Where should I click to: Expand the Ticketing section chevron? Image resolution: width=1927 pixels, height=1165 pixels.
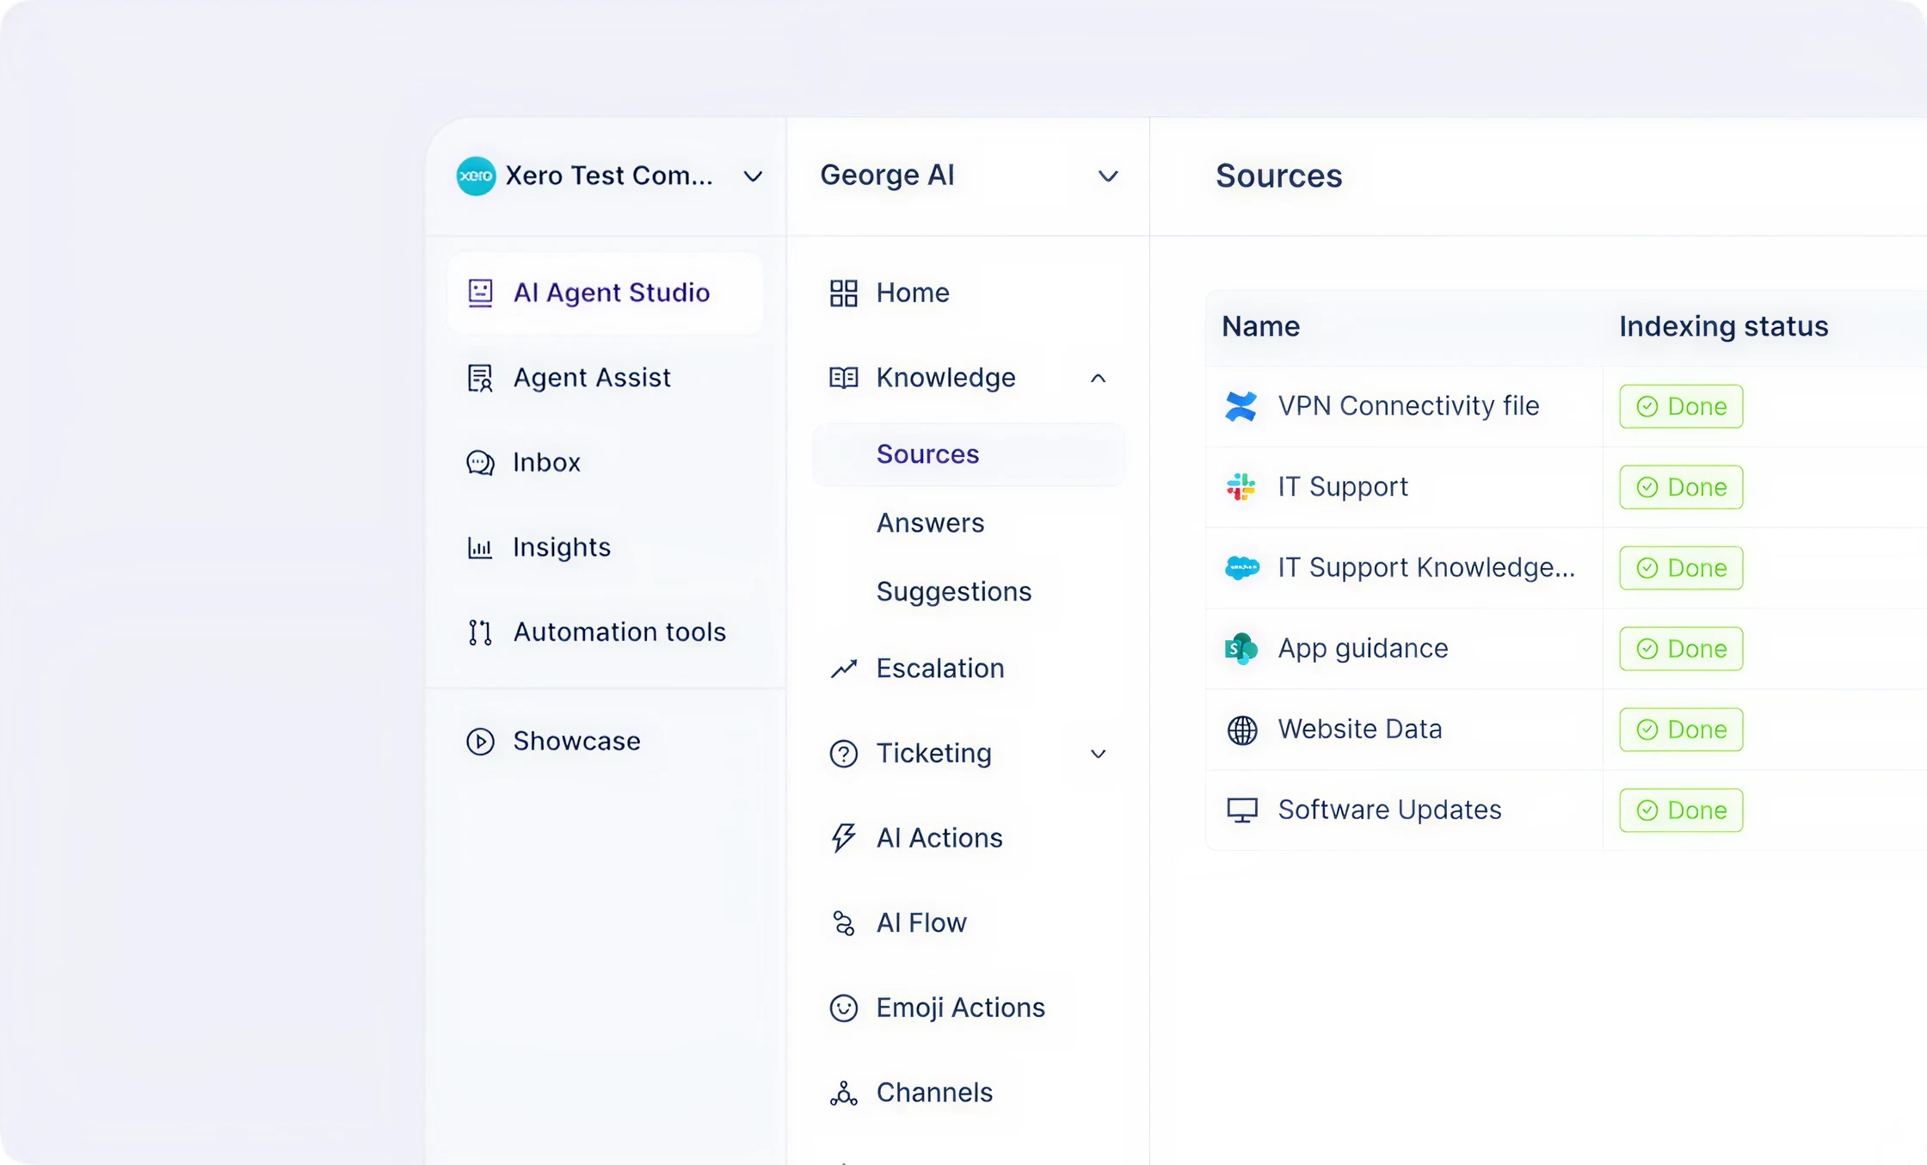pyautogui.click(x=1098, y=755)
